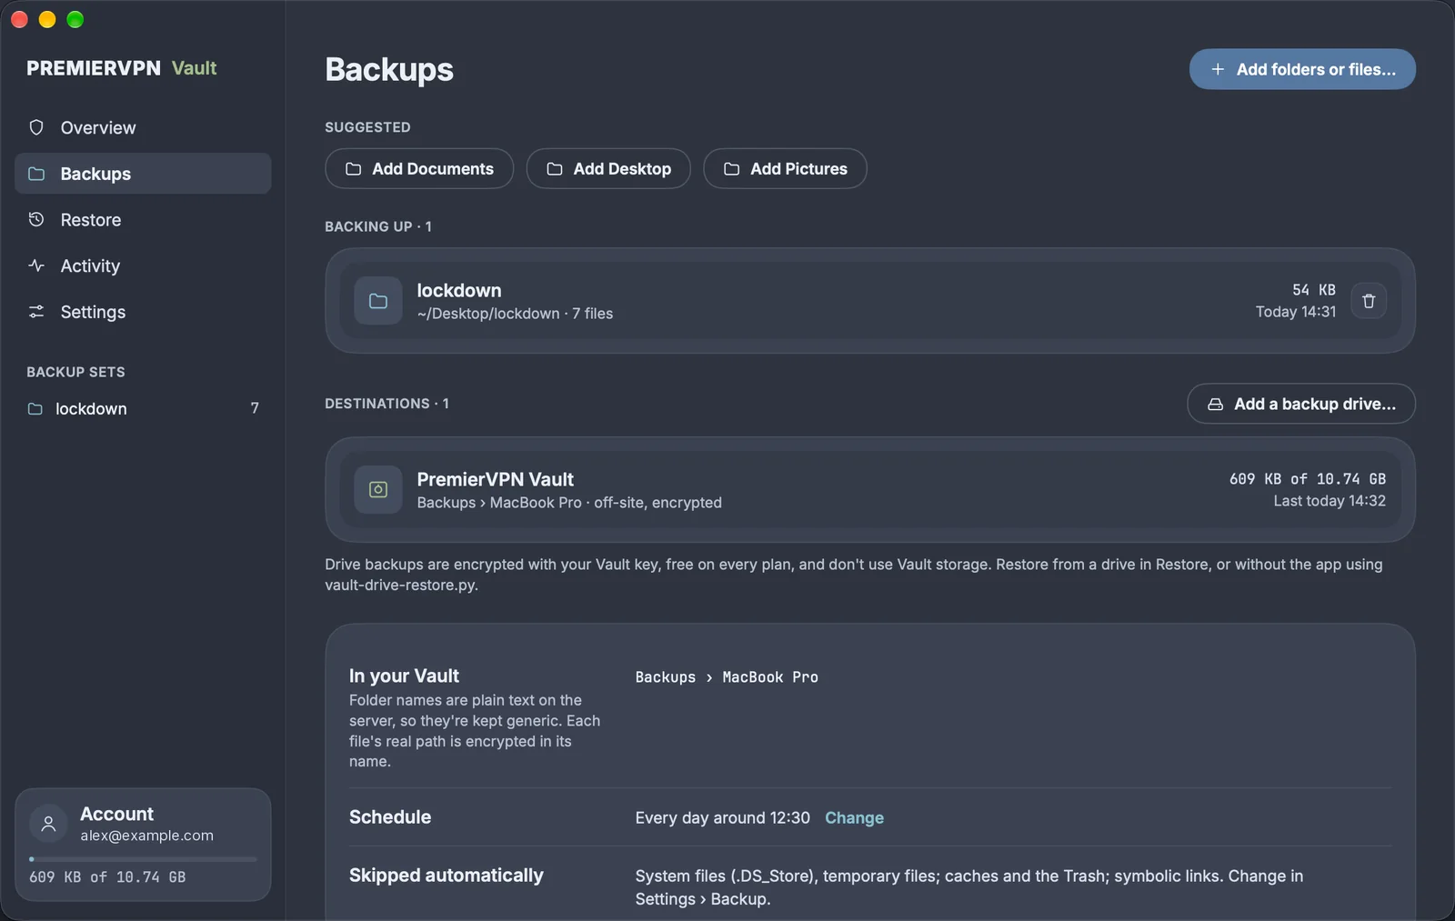Image resolution: width=1455 pixels, height=921 pixels.
Task: Click the Every day around 12:30 text
Action: point(723,818)
